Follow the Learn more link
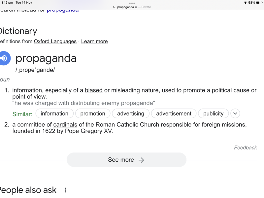The image size is (264, 198). tap(94, 41)
